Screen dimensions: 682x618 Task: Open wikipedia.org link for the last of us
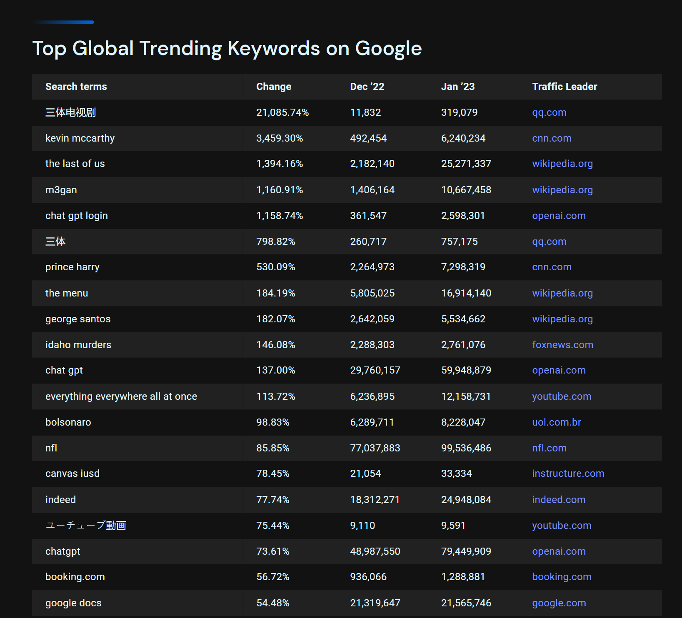pos(562,164)
